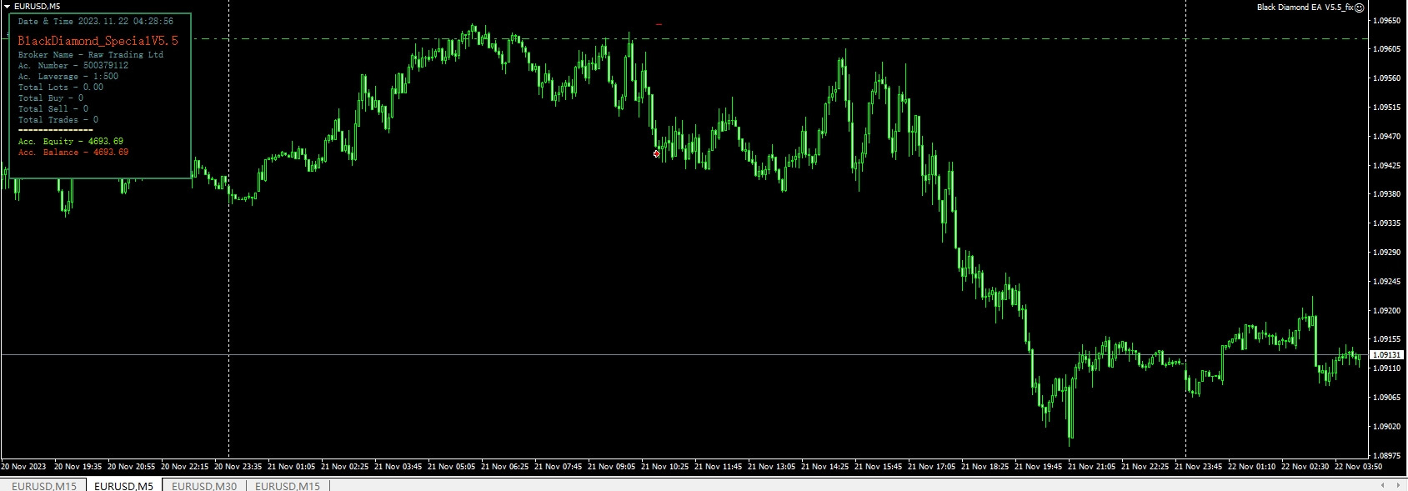Click Total Lots - 0.00 line

point(61,88)
